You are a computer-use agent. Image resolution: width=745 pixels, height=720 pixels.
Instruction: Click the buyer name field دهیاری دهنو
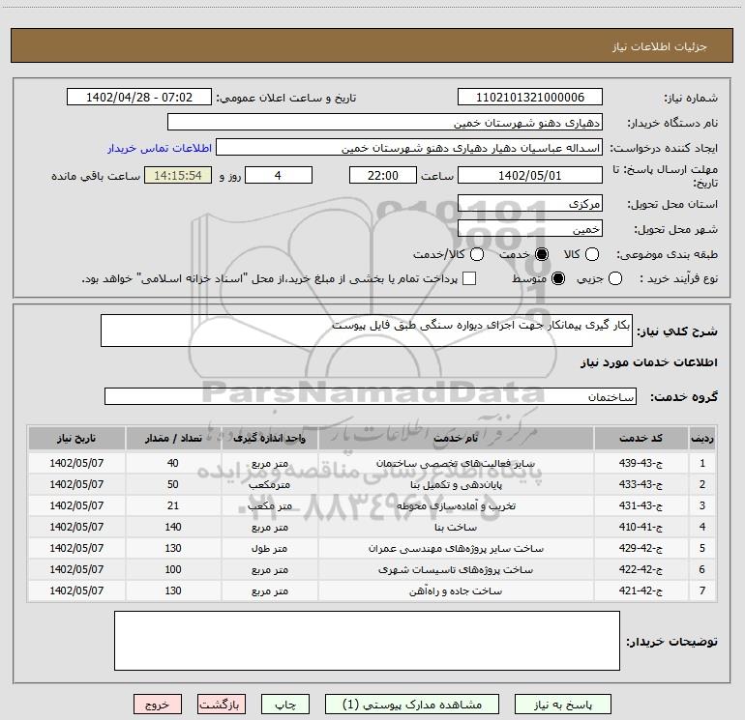[x=385, y=123]
